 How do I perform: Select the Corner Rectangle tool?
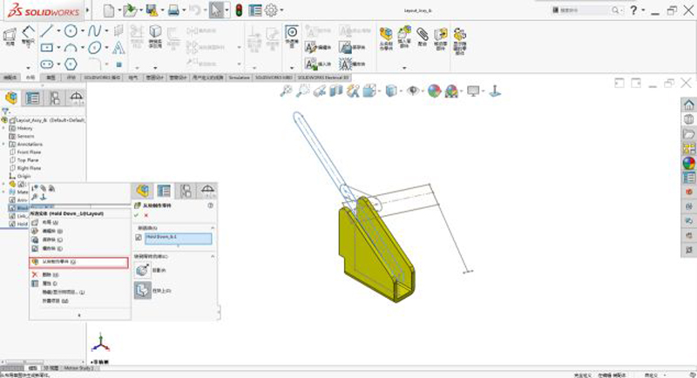click(47, 48)
